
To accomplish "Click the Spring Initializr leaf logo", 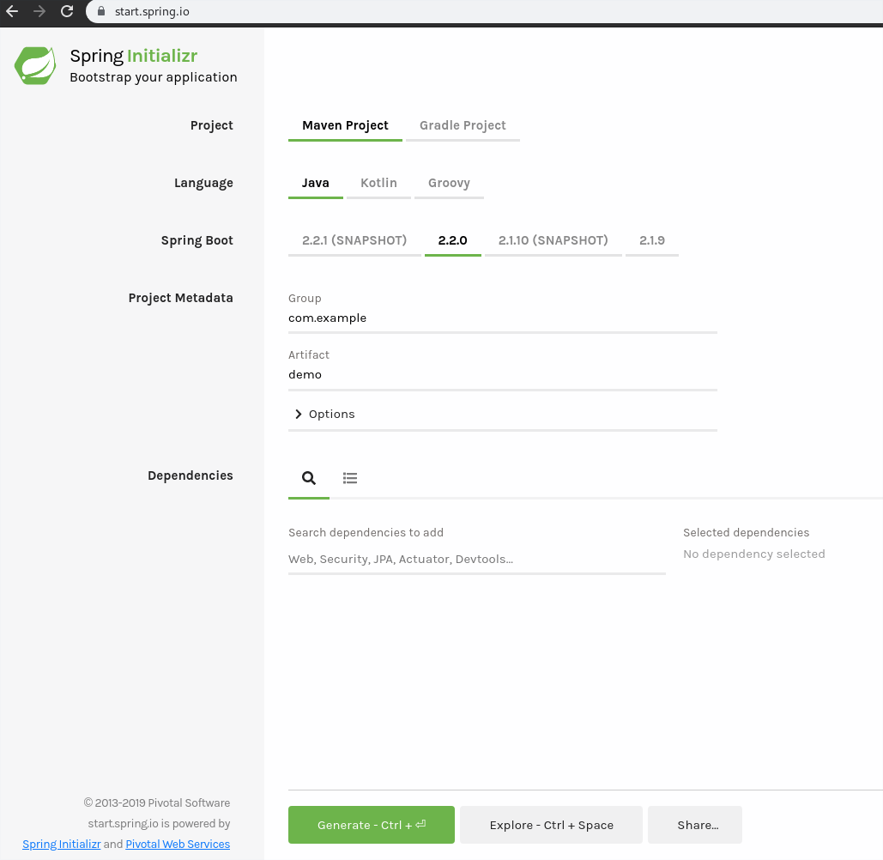I will 35,65.
